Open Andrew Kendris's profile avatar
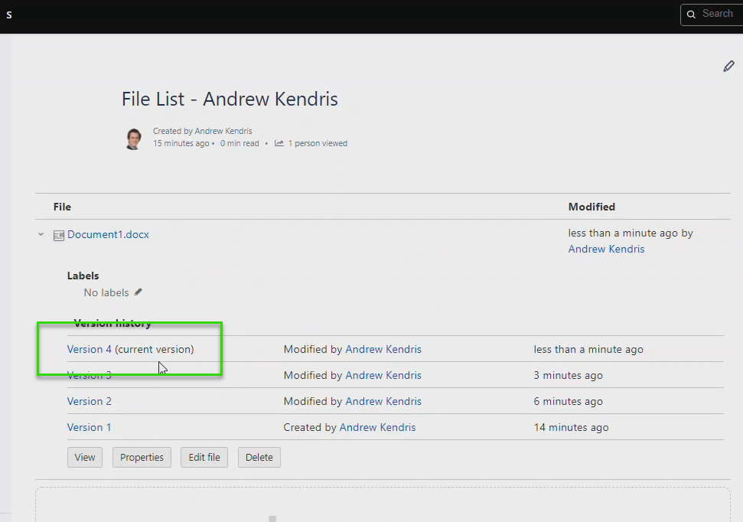743x522 pixels. coord(133,139)
